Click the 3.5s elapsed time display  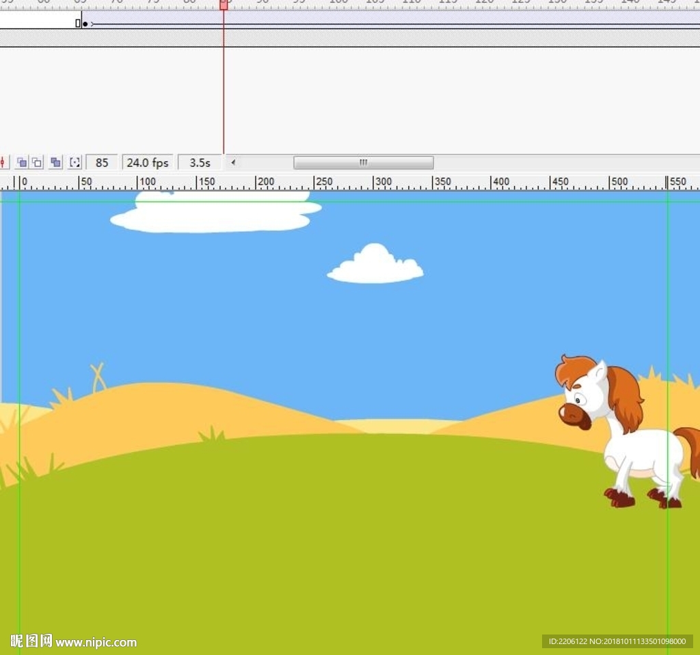(200, 163)
